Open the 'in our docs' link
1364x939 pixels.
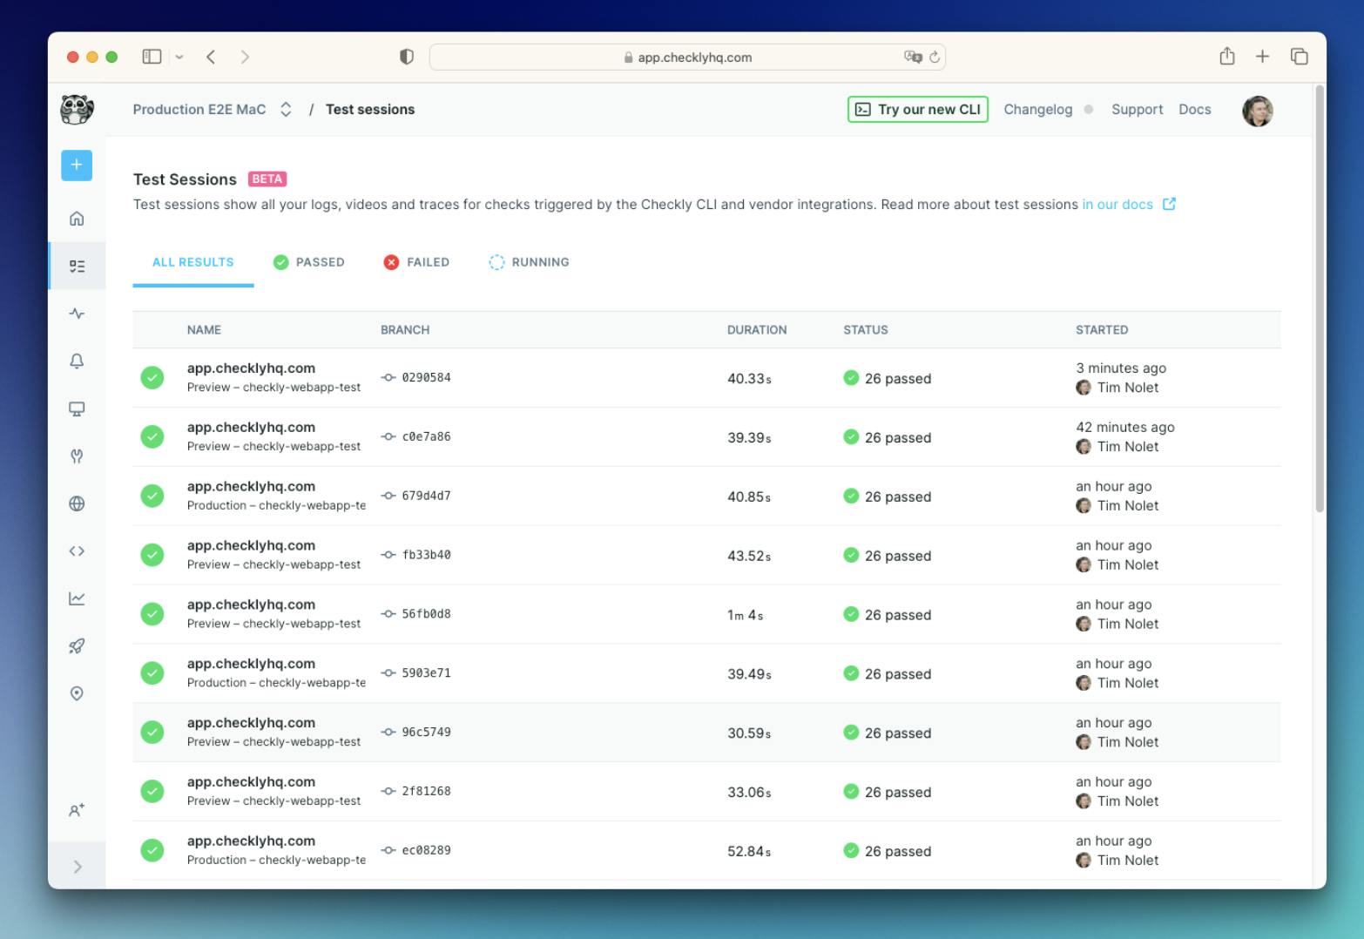click(x=1118, y=205)
